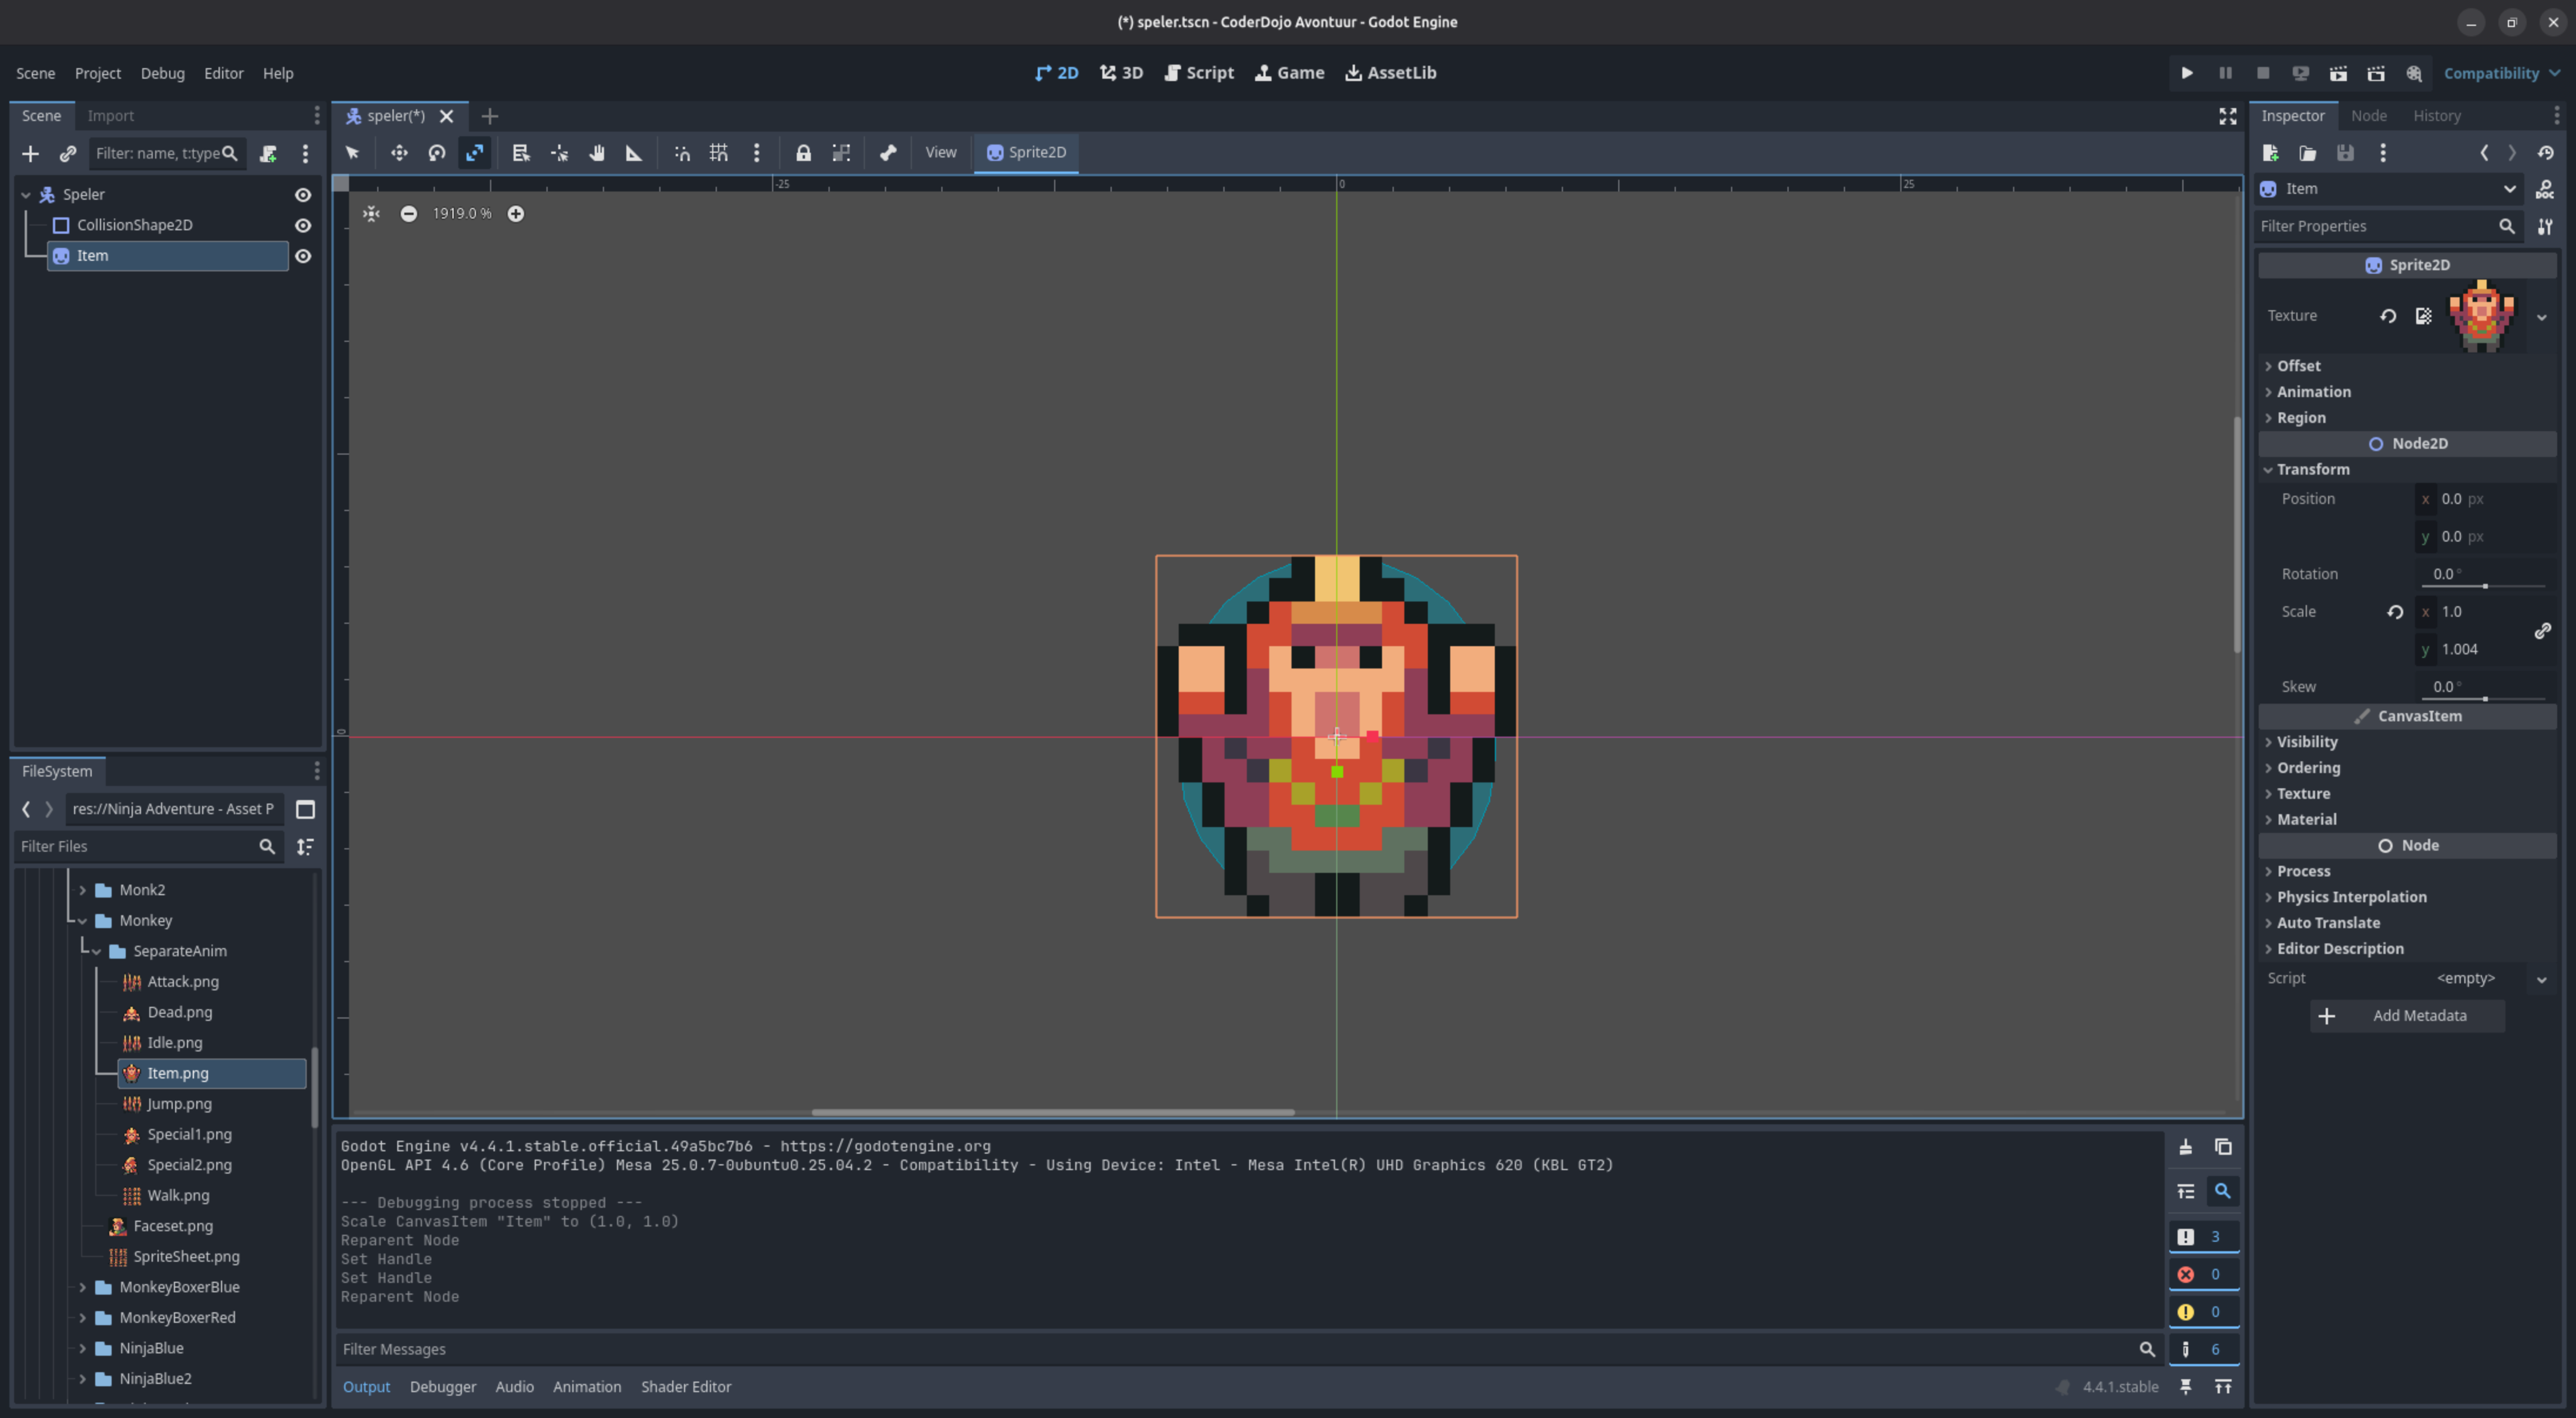The width and height of the screenshot is (2576, 1418).
Task: Switch to the Import tab
Action: tap(110, 116)
